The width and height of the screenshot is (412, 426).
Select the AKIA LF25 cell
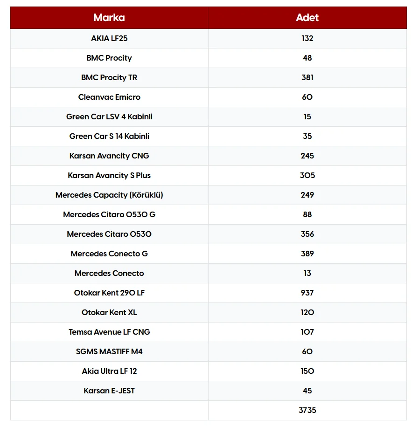[x=109, y=38]
